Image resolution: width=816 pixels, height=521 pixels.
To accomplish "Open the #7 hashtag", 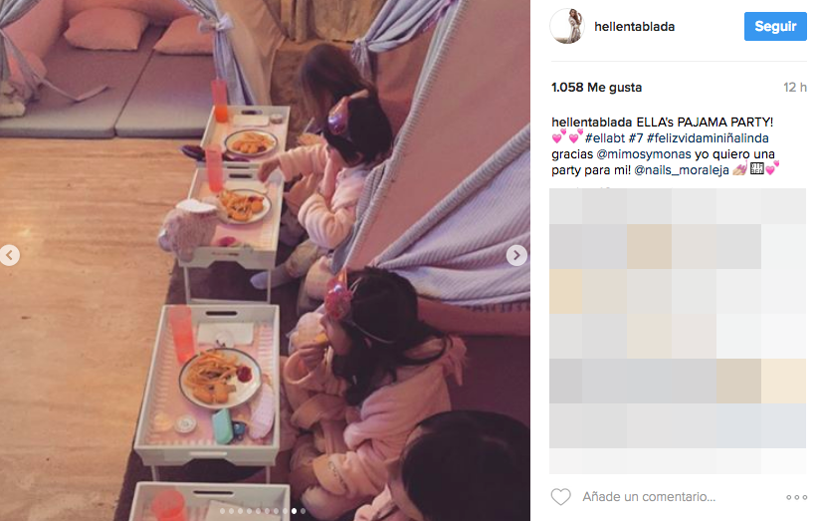I will click(x=636, y=138).
